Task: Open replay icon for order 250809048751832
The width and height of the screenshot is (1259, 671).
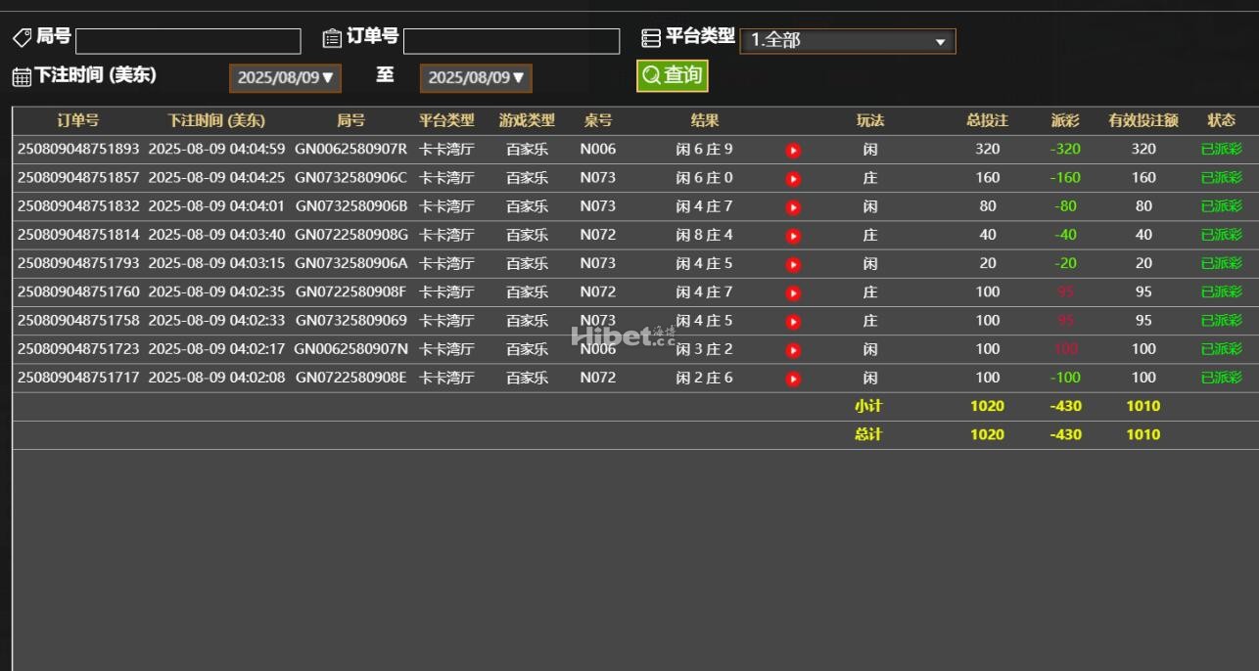Action: click(x=793, y=207)
